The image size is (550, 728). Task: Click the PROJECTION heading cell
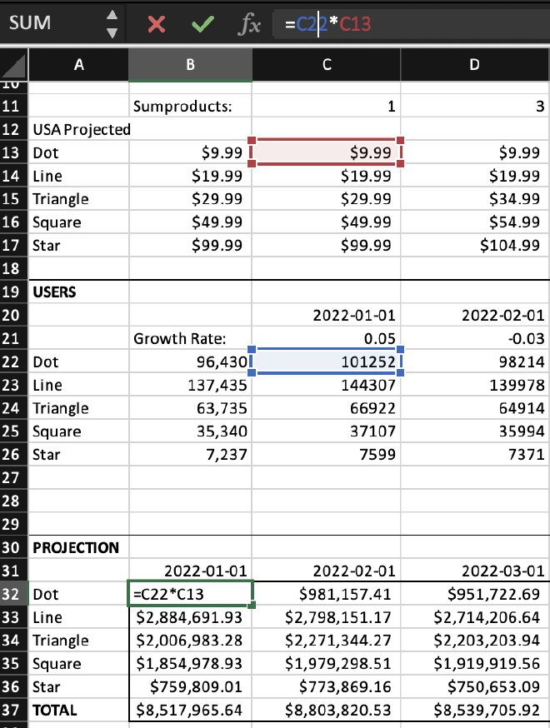pos(78,547)
